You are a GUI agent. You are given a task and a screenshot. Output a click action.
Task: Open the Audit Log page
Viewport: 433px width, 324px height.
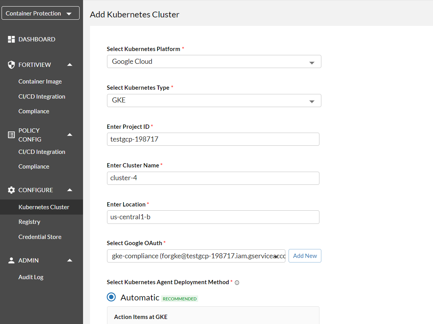point(31,277)
